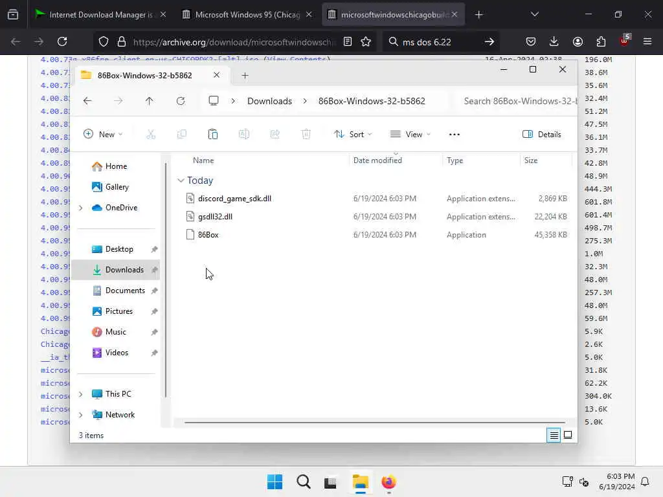Click Firefox shield tracking protection icon

104,41
